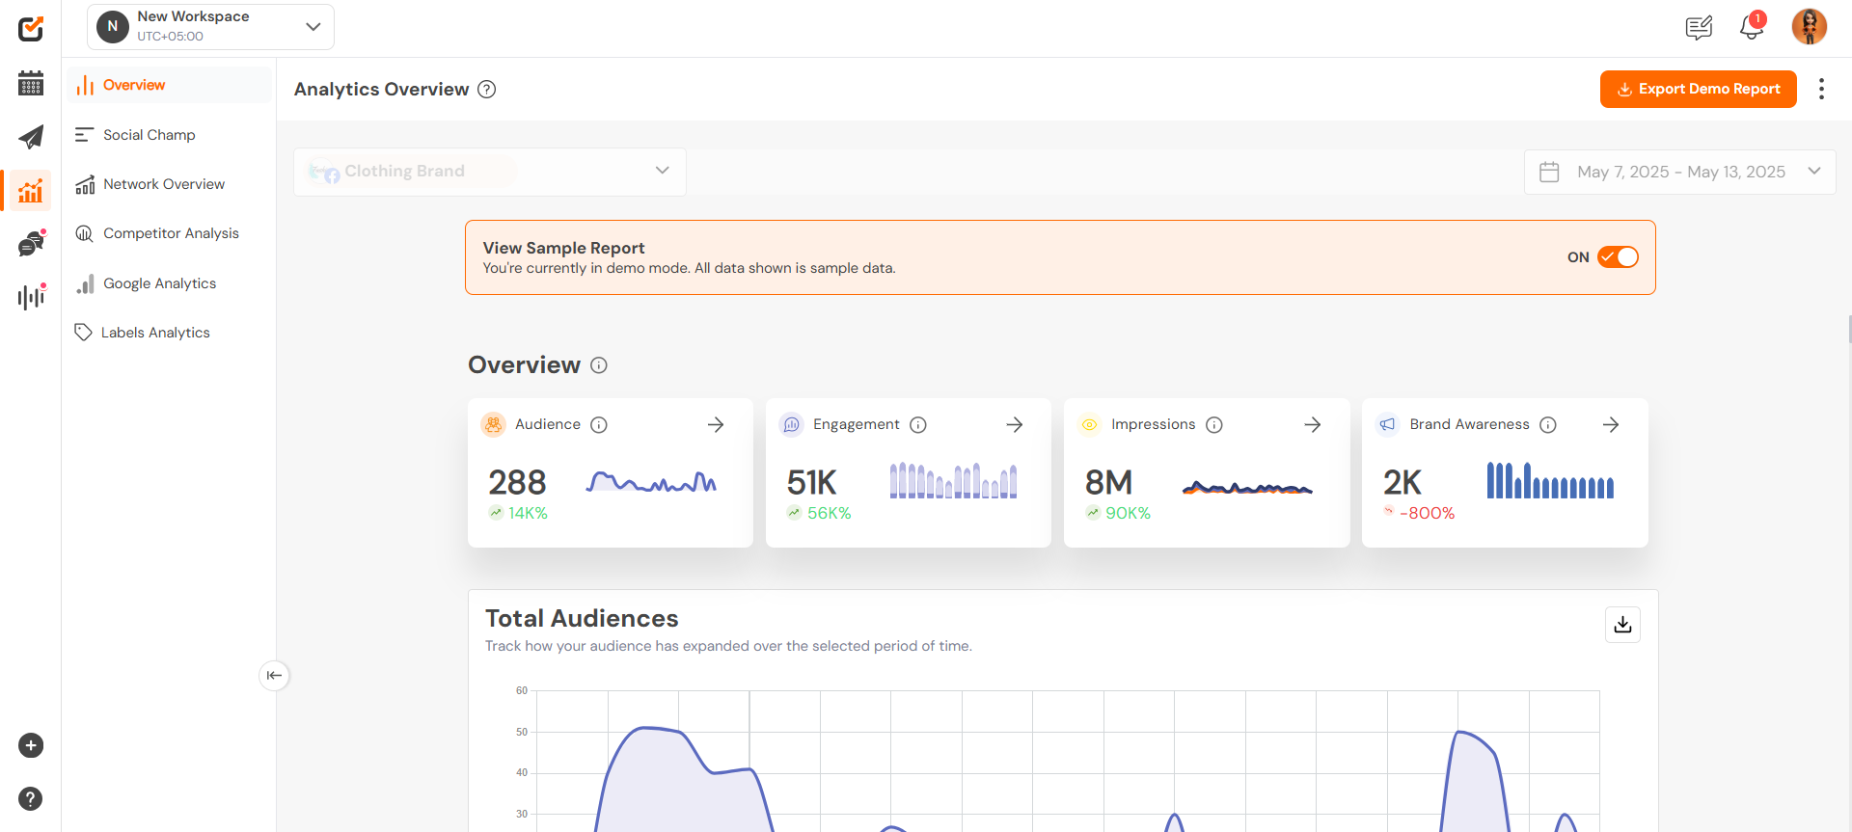The width and height of the screenshot is (1852, 832).
Task: Open Brand Awareness details arrow
Action: tap(1611, 425)
